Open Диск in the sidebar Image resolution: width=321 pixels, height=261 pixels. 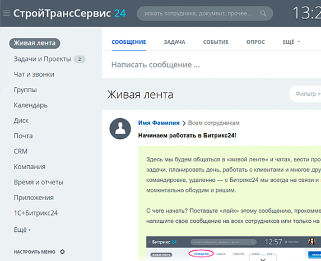point(21,120)
